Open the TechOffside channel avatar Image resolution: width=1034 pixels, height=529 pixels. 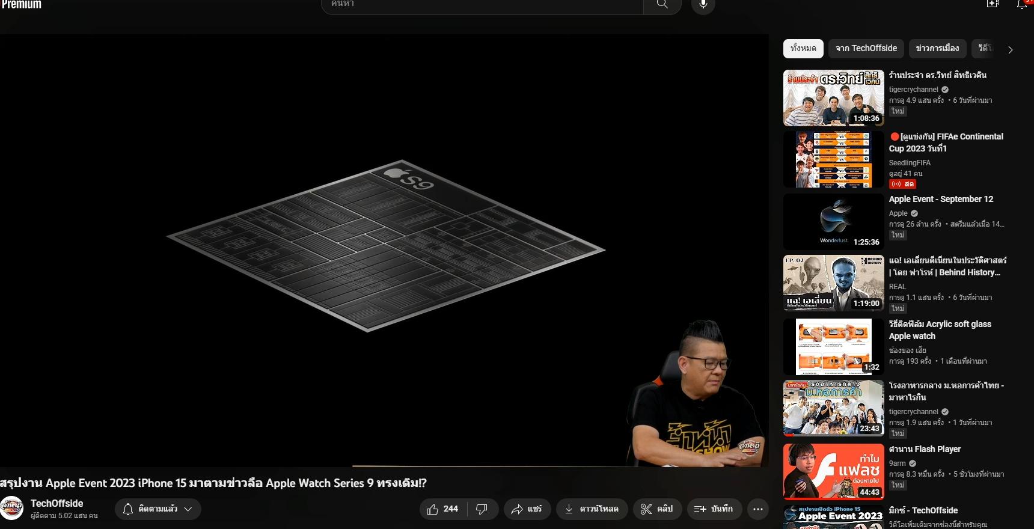[x=11, y=508]
